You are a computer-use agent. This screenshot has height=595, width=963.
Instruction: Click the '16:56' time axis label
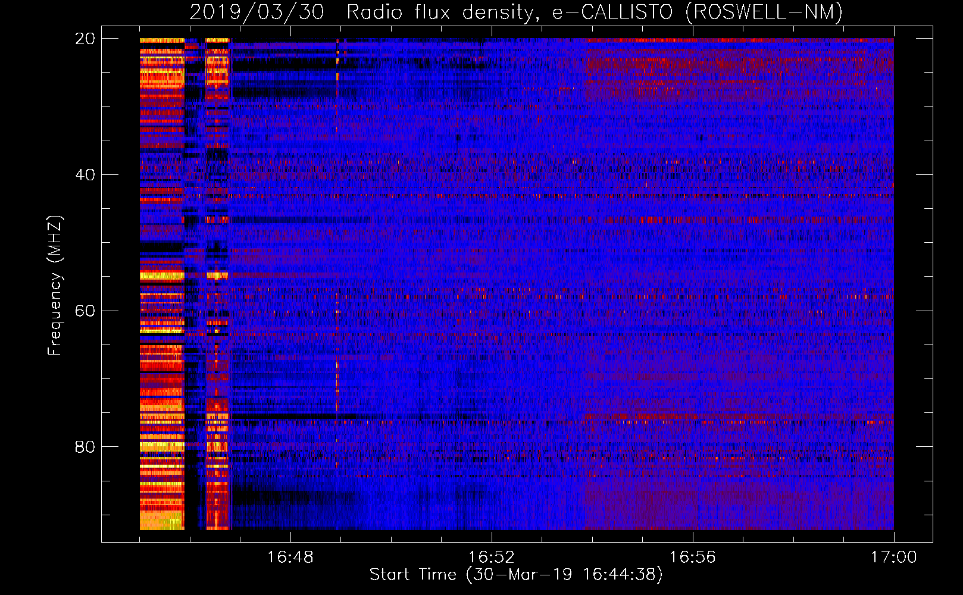[693, 558]
